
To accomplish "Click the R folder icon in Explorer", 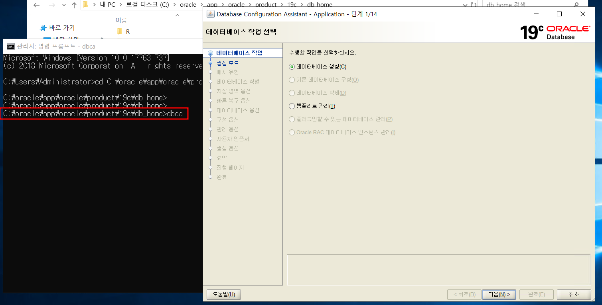I will [120, 31].
